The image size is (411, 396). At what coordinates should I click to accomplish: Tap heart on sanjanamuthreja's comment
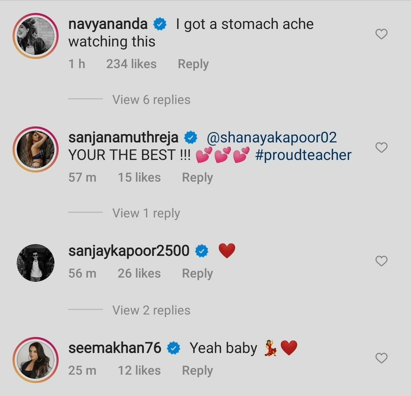point(381,147)
